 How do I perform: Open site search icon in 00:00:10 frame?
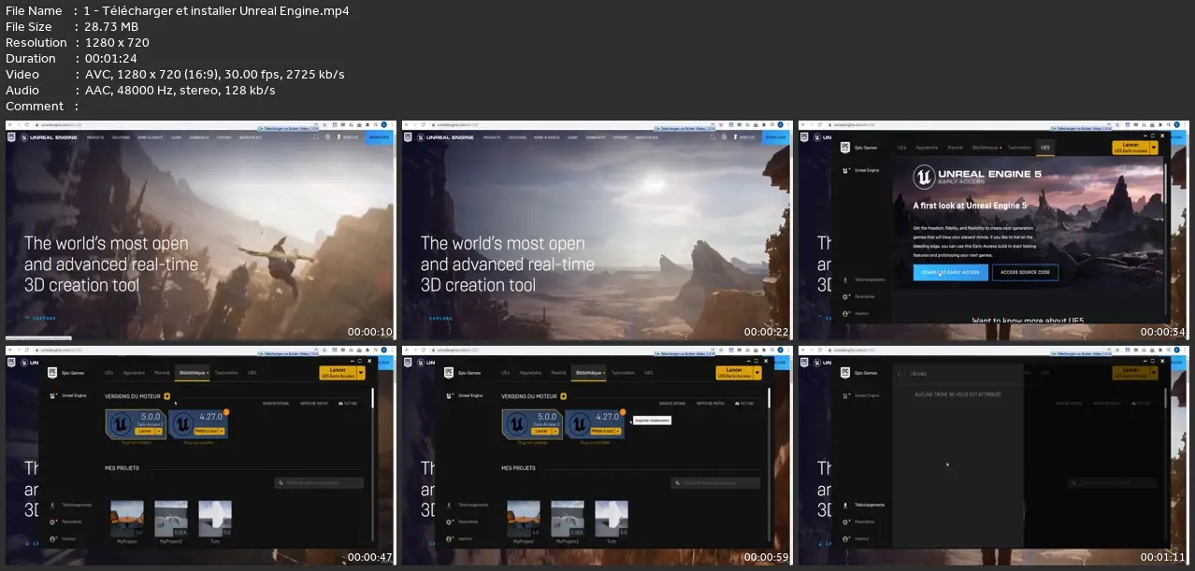pyautogui.click(x=316, y=137)
